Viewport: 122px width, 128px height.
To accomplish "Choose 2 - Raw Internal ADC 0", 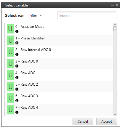I will pyautogui.click(x=59, y=52).
